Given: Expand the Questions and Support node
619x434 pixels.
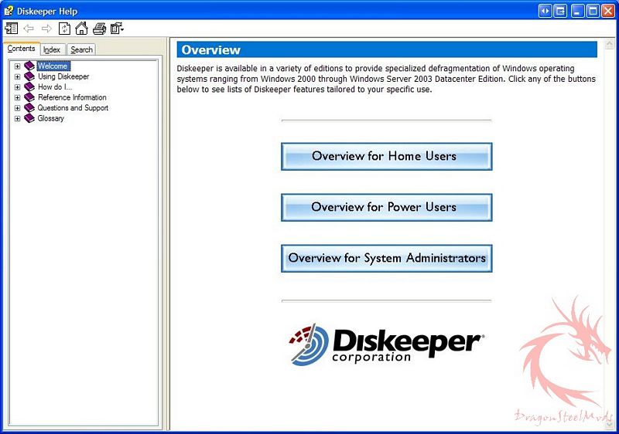Looking at the screenshot, I should pyautogui.click(x=17, y=108).
